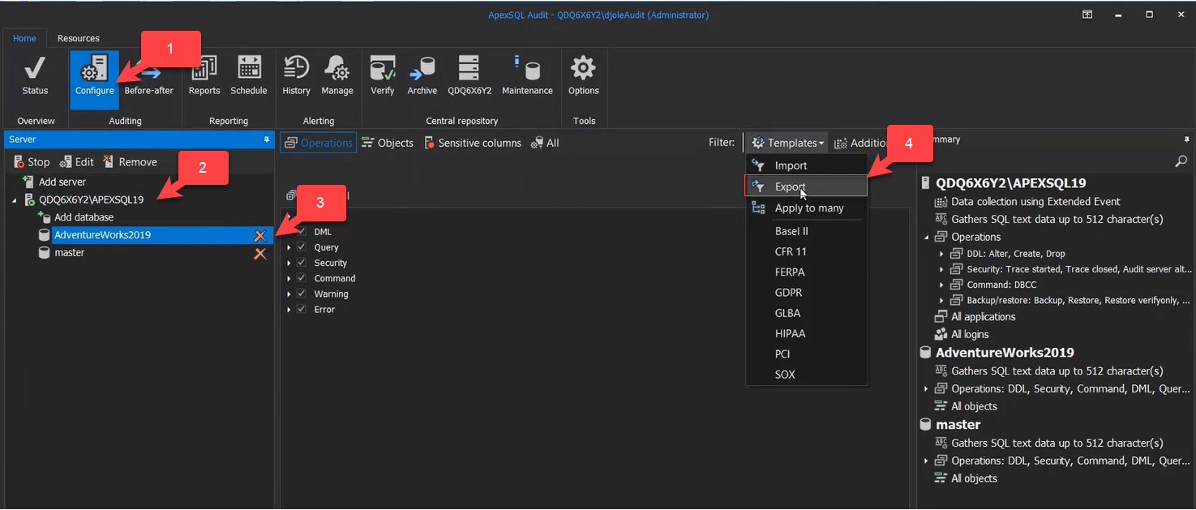Screen dimensions: 1196x510
Task: Expand the Query operations node
Action: [289, 247]
